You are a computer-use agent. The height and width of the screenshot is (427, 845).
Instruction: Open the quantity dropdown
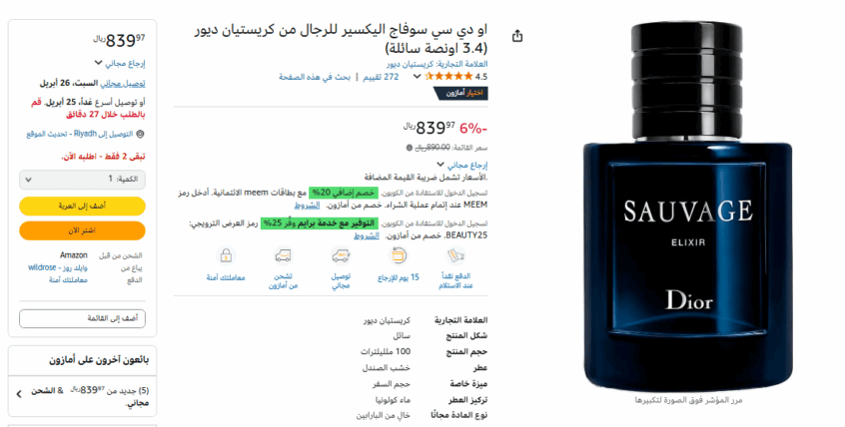[82, 180]
